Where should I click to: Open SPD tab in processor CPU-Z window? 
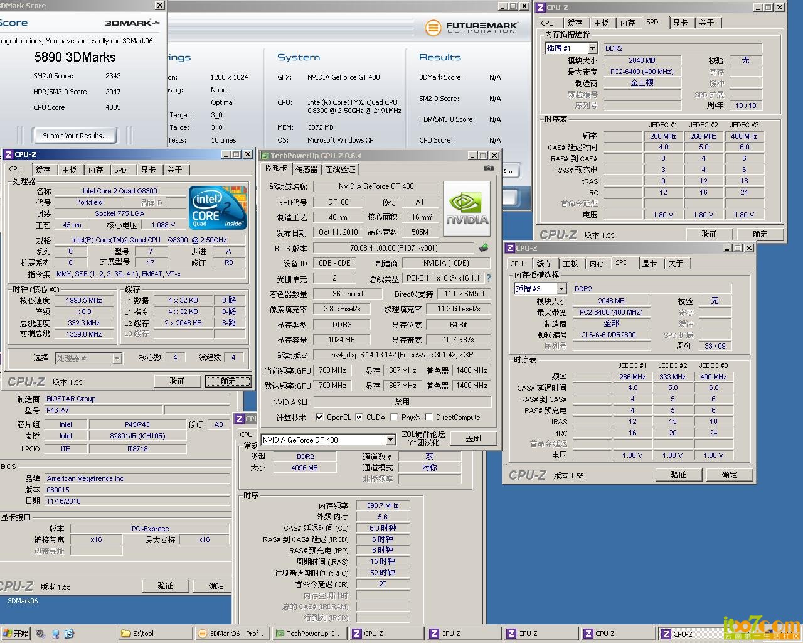pyautogui.click(x=120, y=170)
